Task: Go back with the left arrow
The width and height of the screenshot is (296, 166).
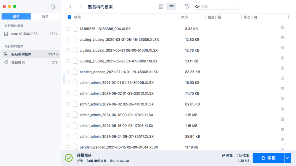Action: point(70,7)
